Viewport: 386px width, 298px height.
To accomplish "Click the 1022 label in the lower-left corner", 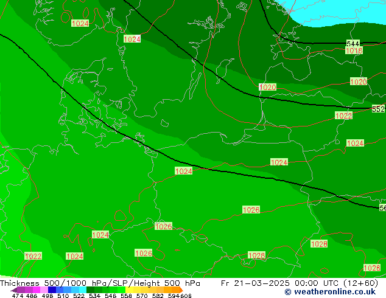I will click(33, 256).
